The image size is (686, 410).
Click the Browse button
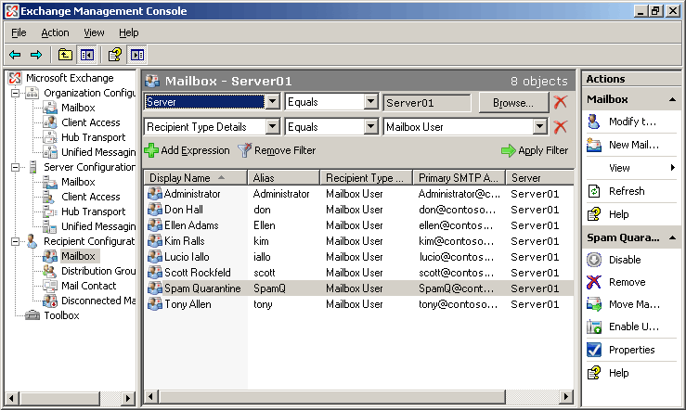pyautogui.click(x=513, y=102)
